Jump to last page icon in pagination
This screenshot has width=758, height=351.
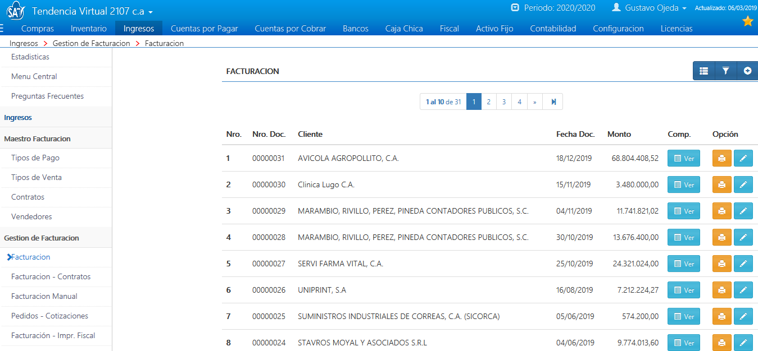pos(553,102)
